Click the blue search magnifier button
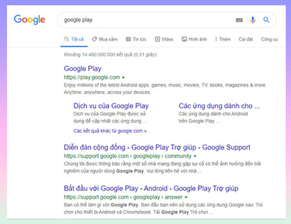 (266, 20)
